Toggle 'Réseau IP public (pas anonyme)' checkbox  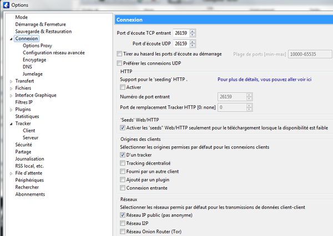tap(123, 215)
